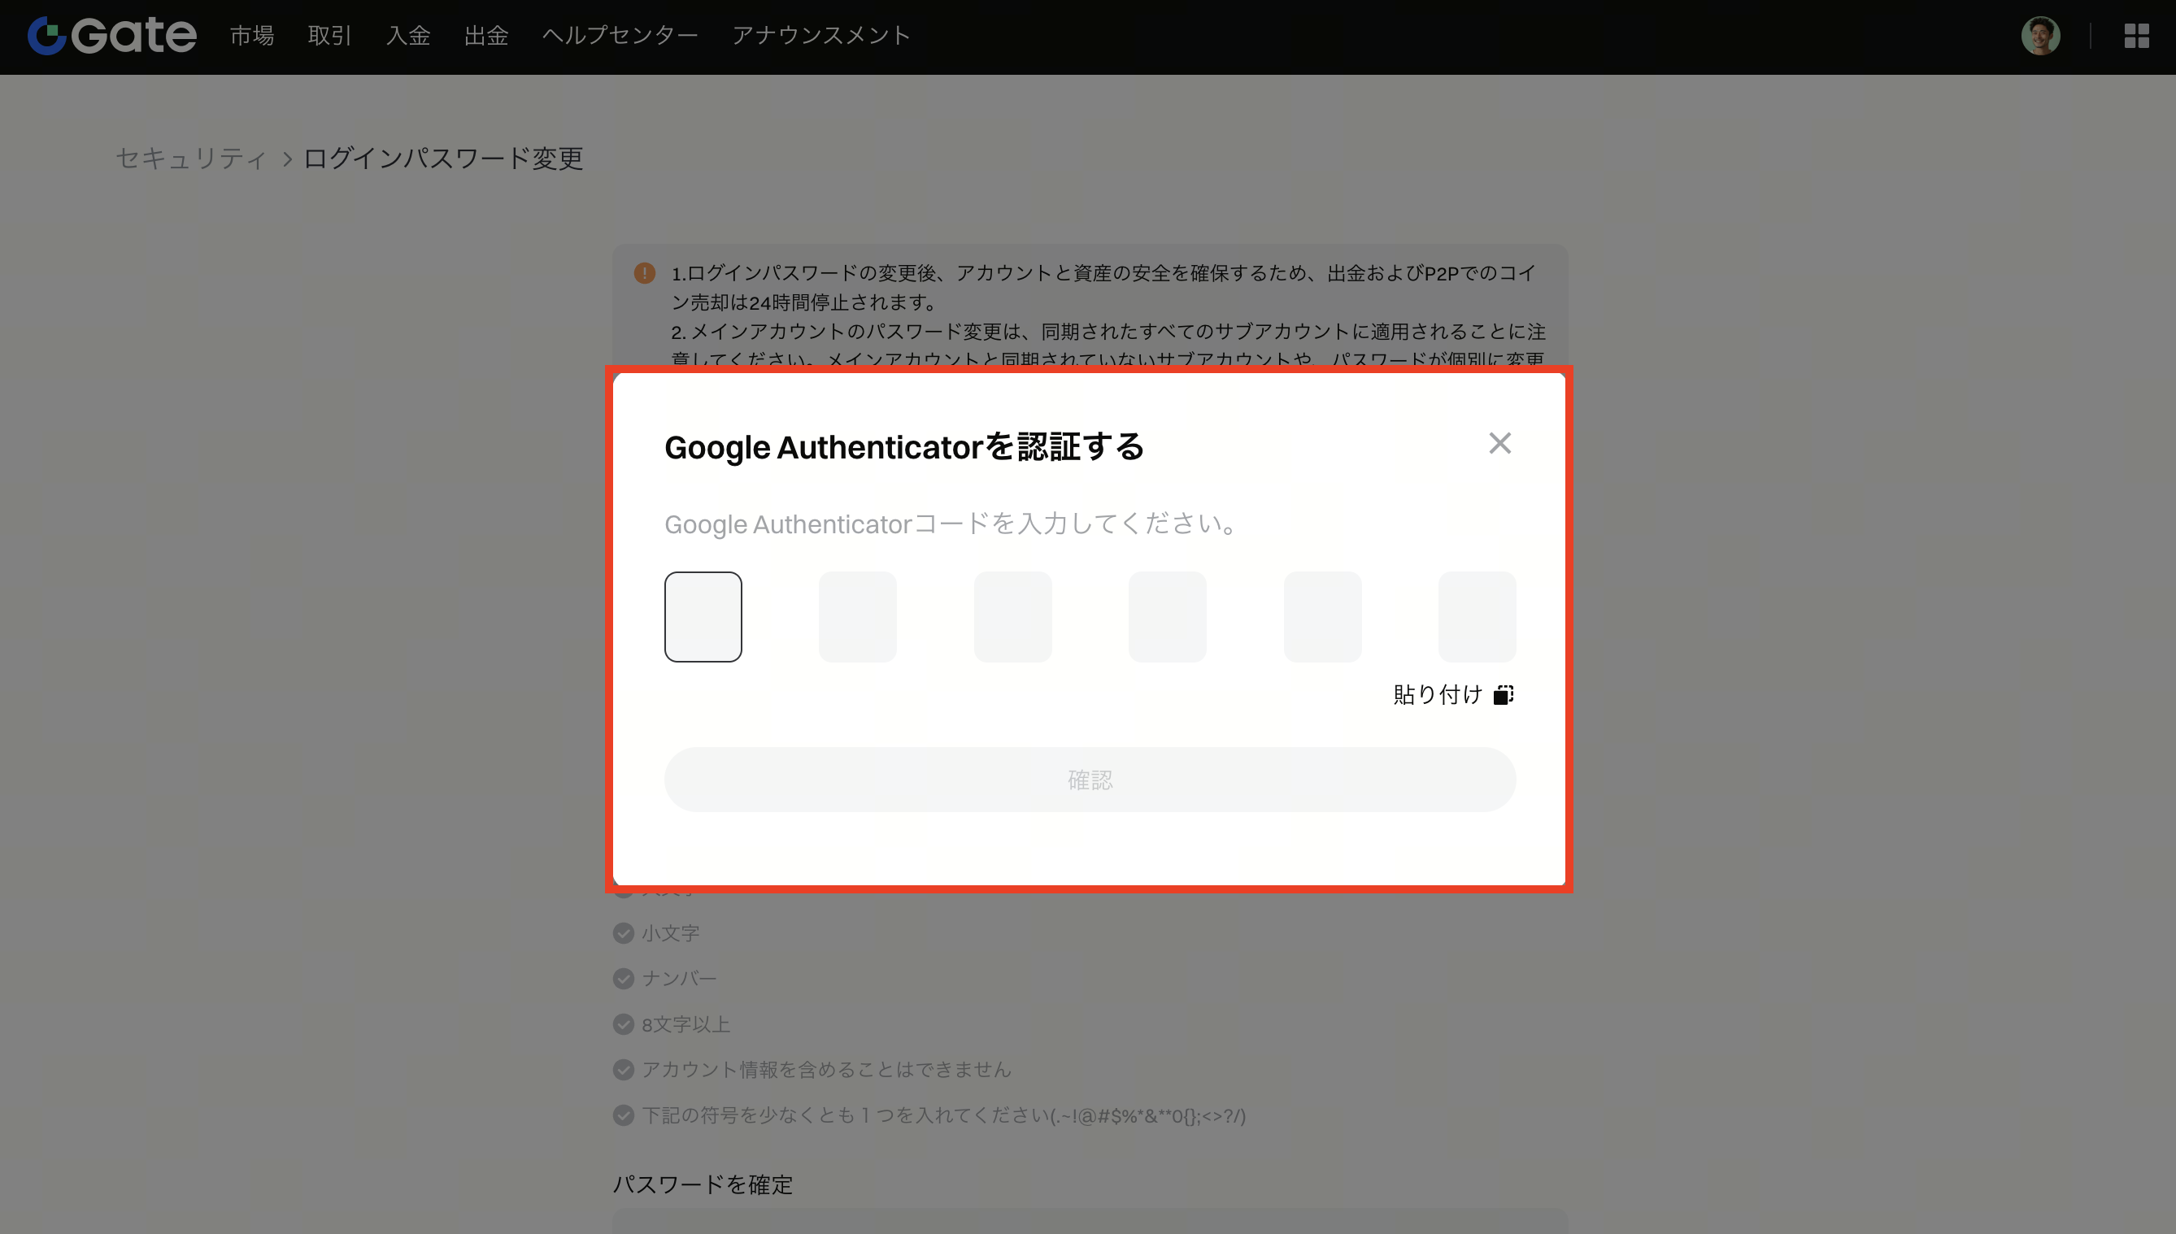Click the ログインパスワード変更 breadcrumb text
The height and width of the screenshot is (1234, 2176).
click(443, 159)
